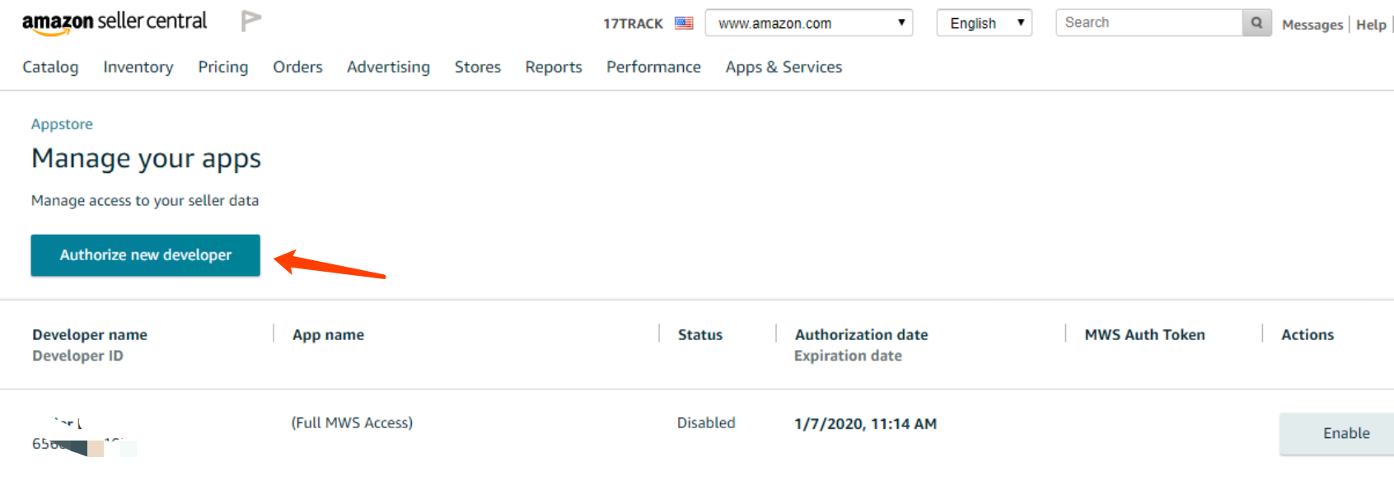Click the search magnifier icon button

(1256, 23)
